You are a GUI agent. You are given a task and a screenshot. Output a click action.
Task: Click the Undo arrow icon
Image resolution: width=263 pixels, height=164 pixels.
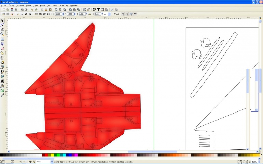tap(32, 10)
